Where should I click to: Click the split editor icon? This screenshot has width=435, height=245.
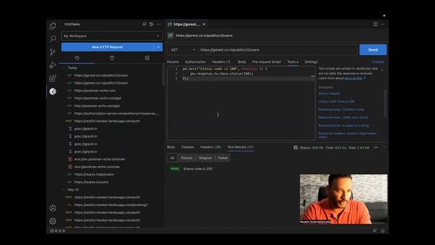[x=375, y=24]
